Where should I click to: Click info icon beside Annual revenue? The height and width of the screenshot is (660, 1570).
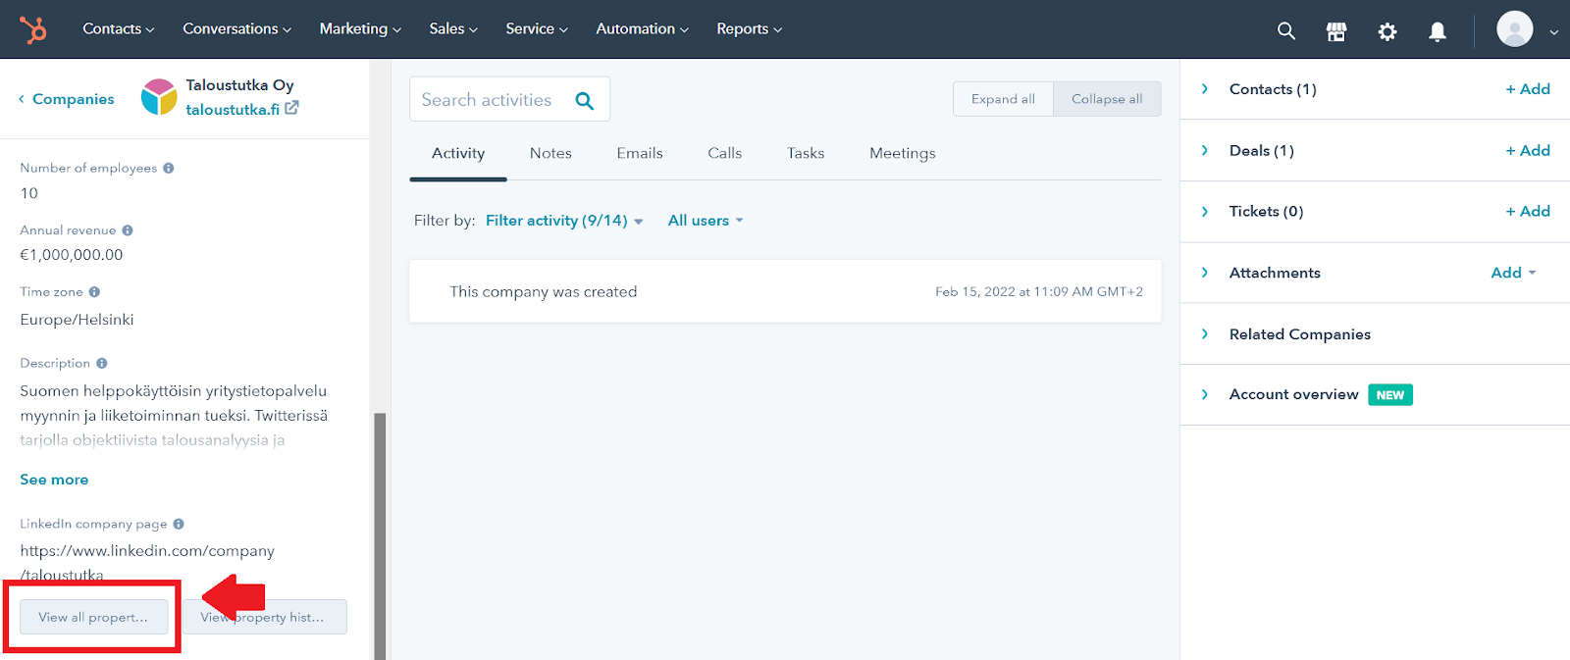[x=128, y=230]
